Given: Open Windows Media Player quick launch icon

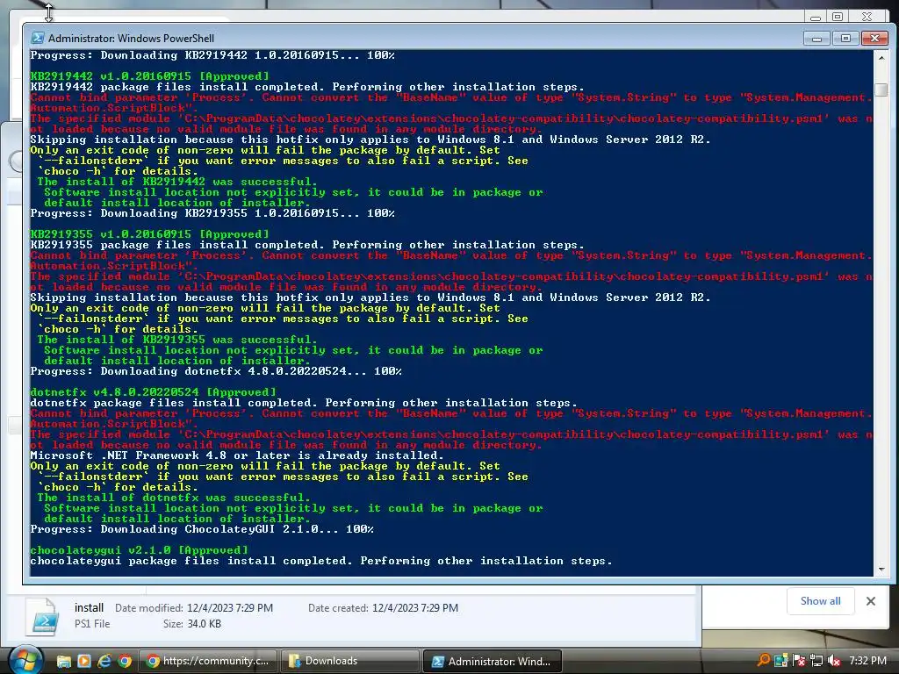Looking at the screenshot, I should click(x=83, y=661).
